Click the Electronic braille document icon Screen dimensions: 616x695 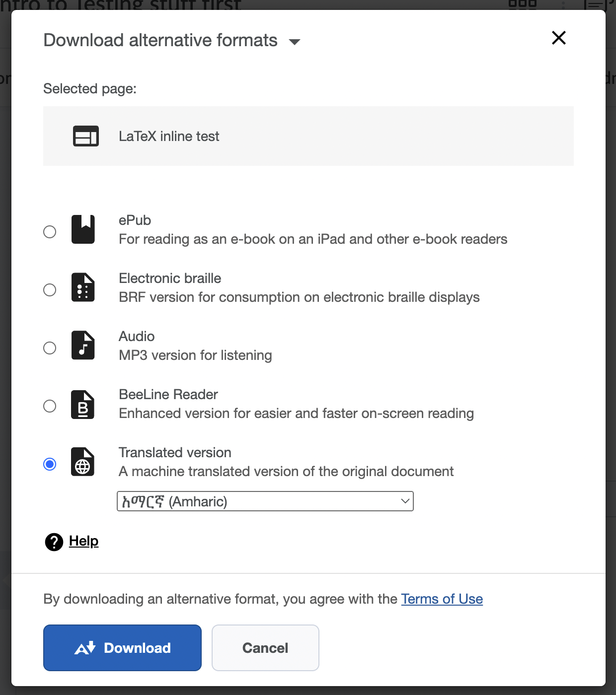82,287
